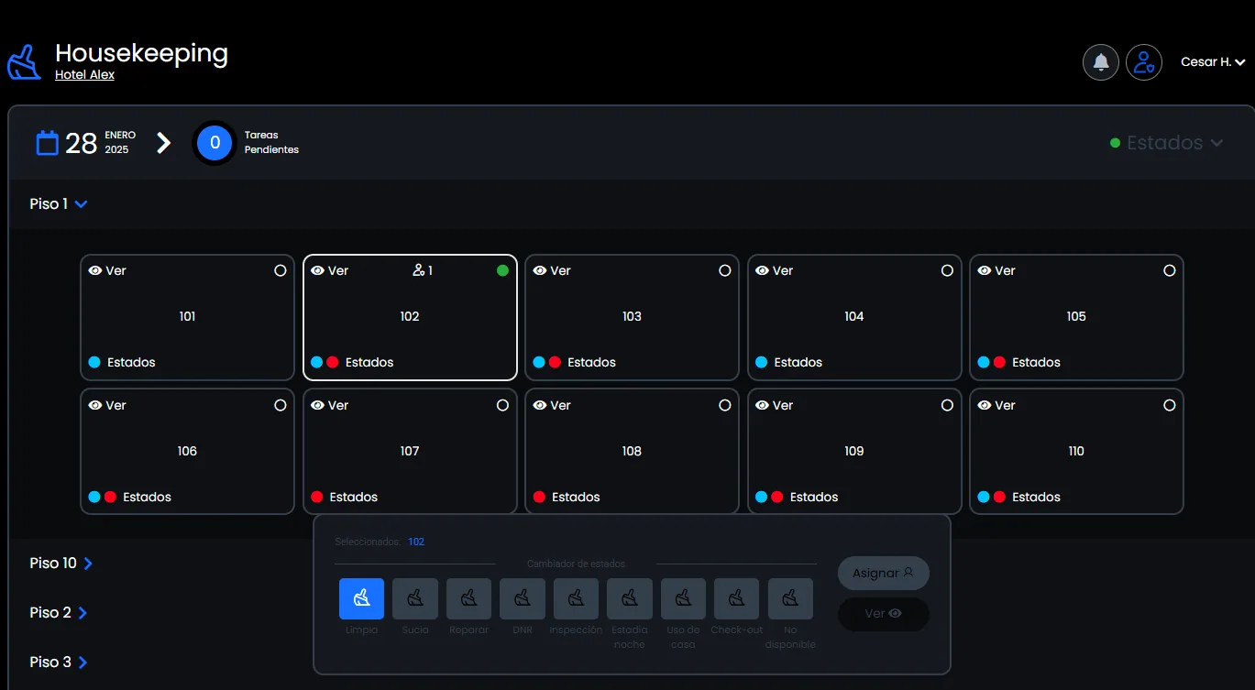Deselect room 102 using its green circle
This screenshot has width=1255, height=690.
pyautogui.click(x=502, y=270)
